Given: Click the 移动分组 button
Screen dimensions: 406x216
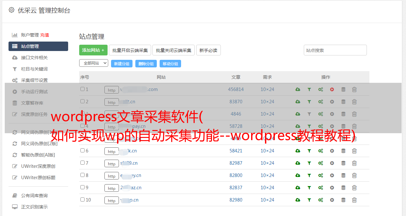Looking at the screenshot, I should [x=170, y=64].
